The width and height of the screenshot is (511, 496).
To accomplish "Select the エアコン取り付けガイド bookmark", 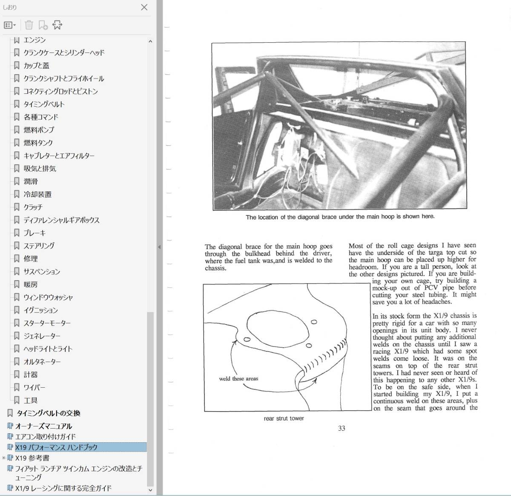I will 46,437.
